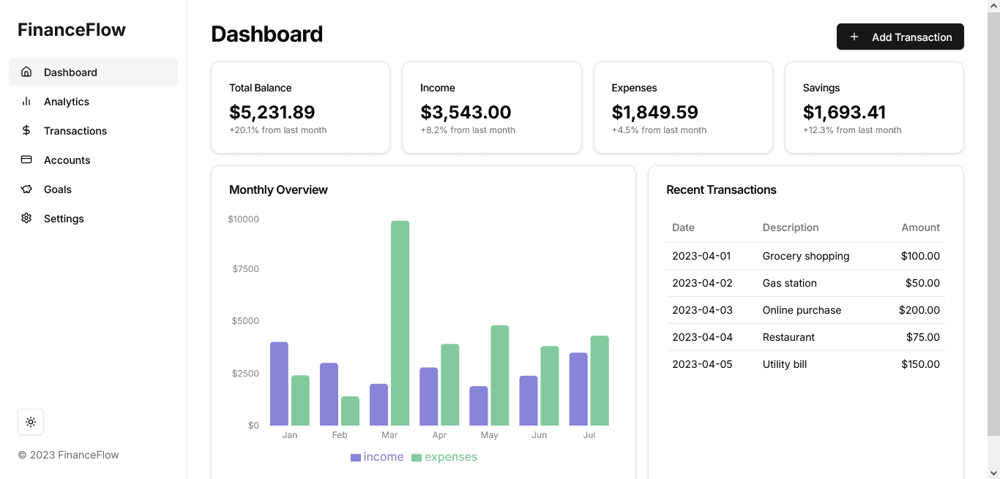1000x479 pixels.
Task: Select the Grocery shopping transaction row
Action: (805, 256)
